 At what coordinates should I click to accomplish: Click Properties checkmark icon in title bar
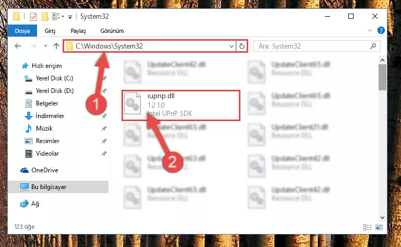coord(33,17)
